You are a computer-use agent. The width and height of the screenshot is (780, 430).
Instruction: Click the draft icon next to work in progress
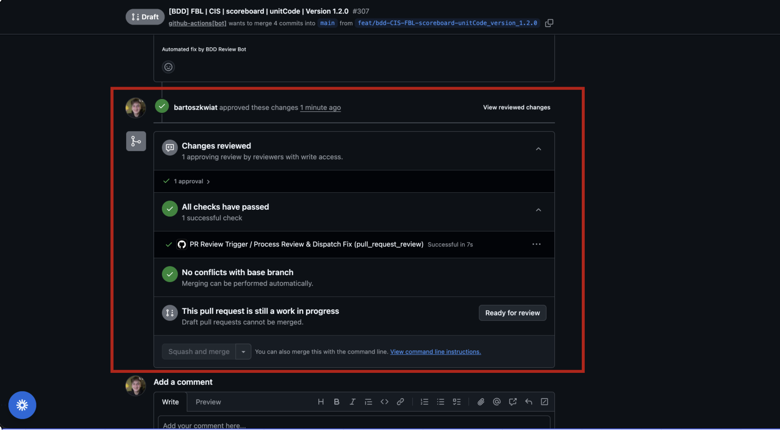point(170,313)
